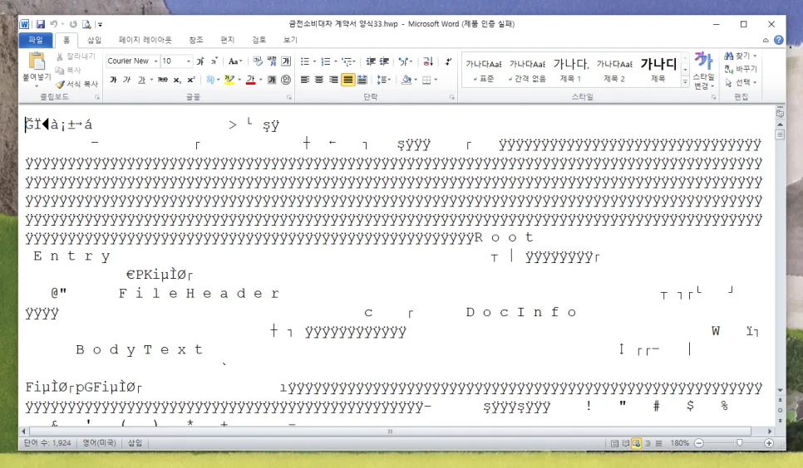The image size is (803, 468).
Task: Click the Character Border boxed letter icon
Action: point(286,61)
